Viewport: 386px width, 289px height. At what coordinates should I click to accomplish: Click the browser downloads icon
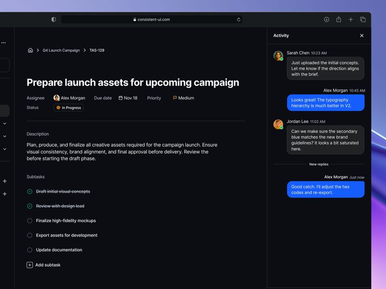(327, 20)
